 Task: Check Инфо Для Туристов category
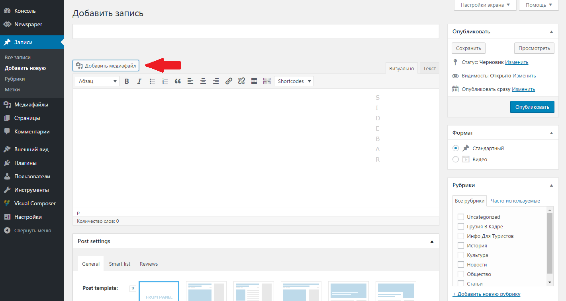coord(461,236)
